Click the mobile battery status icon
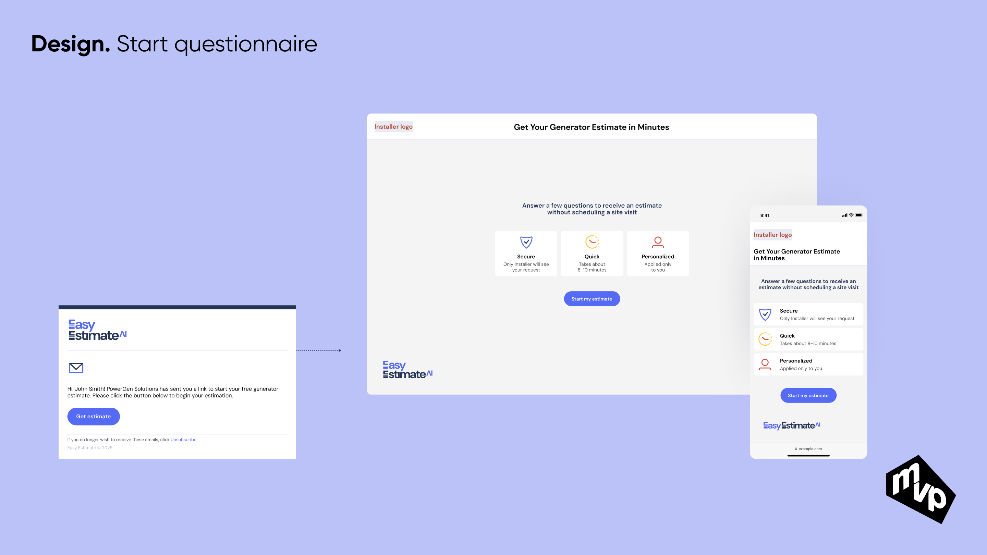Viewport: 987px width, 555px height. [858, 215]
